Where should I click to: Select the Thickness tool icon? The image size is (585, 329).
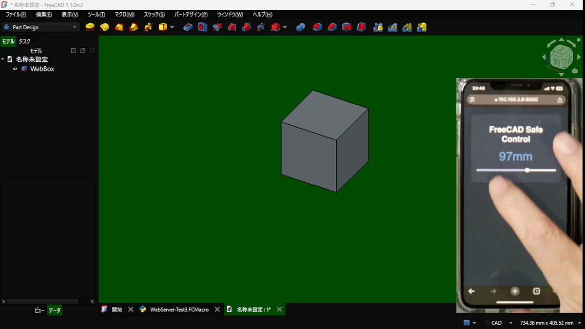point(361,27)
